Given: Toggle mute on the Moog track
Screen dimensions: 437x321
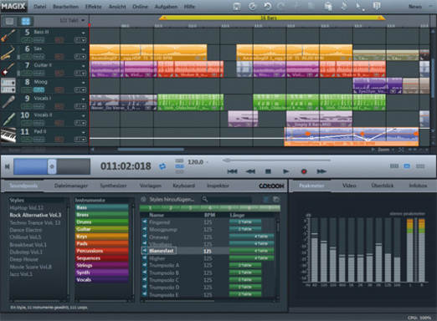Looking at the screenshot, I should [x=39, y=89].
